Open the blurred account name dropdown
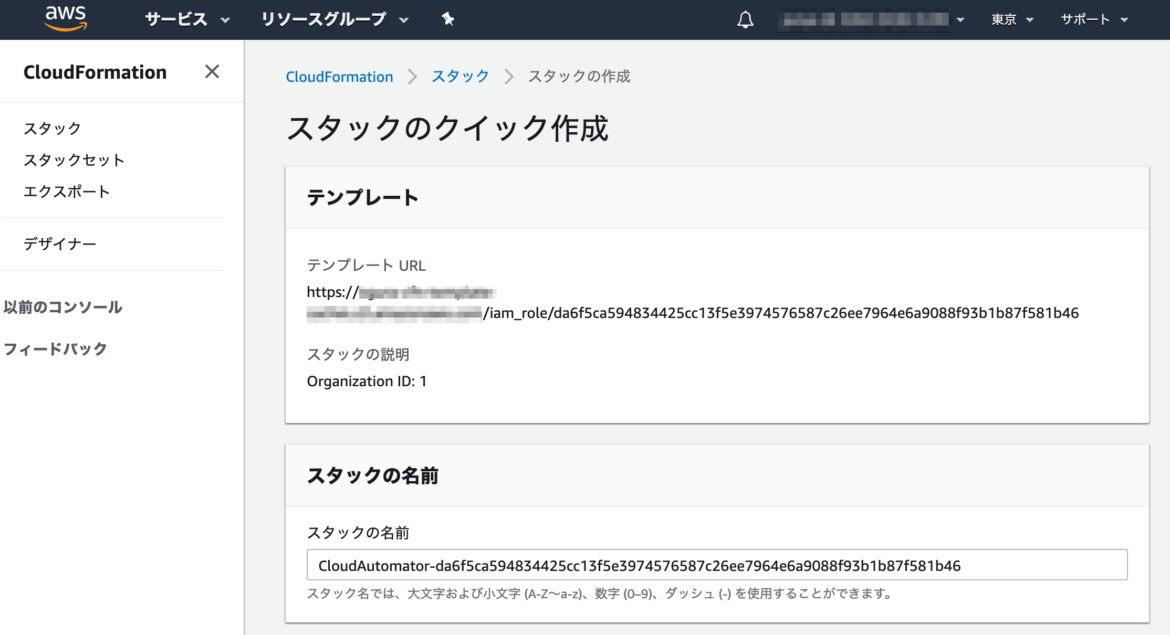The height and width of the screenshot is (635, 1170). 871,20
